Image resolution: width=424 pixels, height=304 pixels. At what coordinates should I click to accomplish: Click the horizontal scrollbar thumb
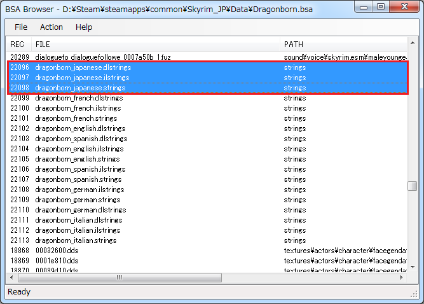(x=120, y=277)
